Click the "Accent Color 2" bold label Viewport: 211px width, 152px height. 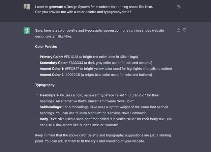coord(52,75)
